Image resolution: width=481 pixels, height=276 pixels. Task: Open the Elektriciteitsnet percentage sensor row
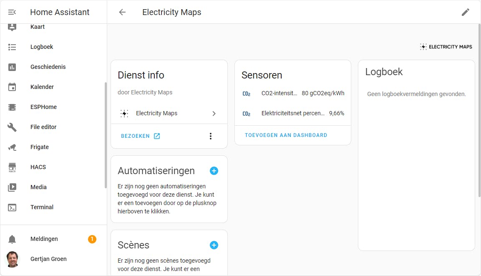(293, 113)
